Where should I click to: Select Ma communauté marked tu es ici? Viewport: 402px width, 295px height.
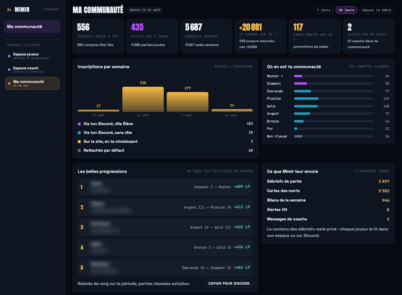(x=32, y=83)
